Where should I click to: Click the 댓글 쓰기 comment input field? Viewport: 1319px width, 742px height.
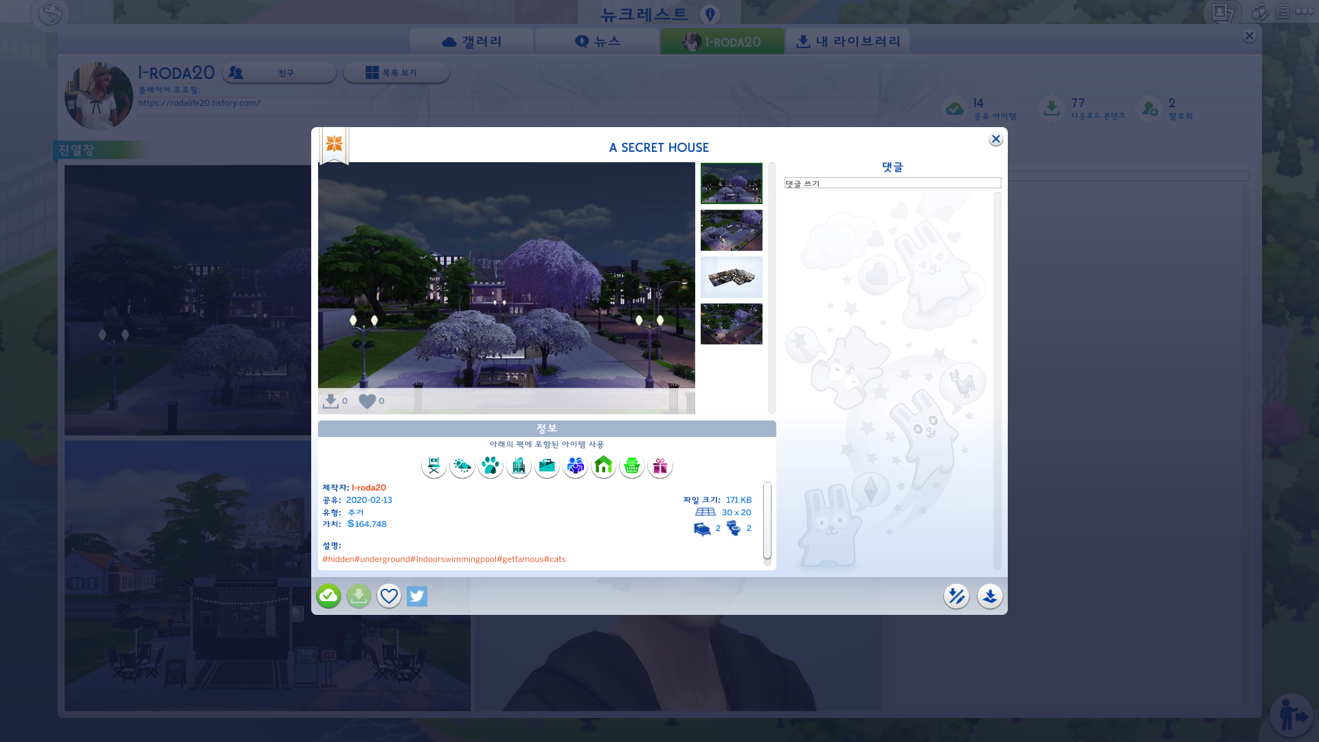[x=892, y=183]
